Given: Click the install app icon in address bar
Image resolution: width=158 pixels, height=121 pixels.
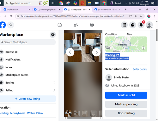Looking at the screenshot, I should tap(131, 16).
